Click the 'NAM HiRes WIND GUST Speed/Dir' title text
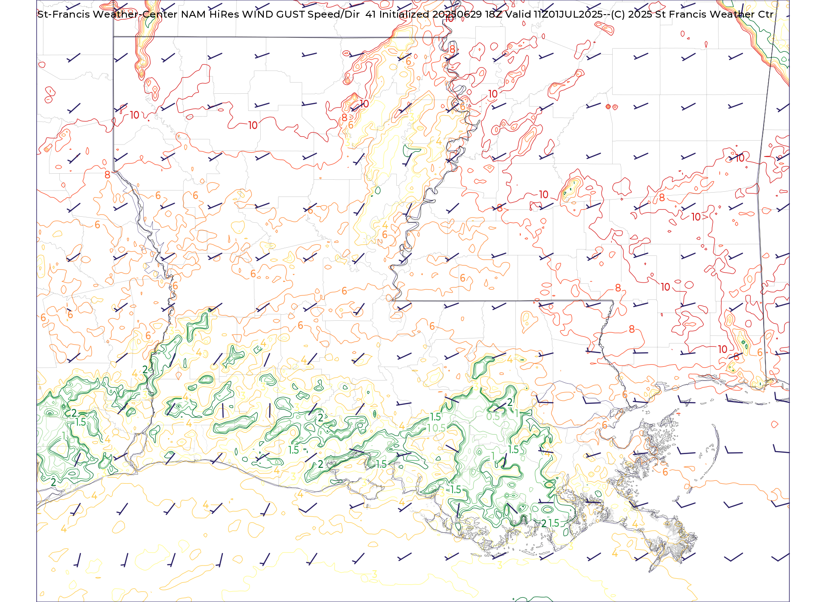The height and width of the screenshot is (602, 826). pos(270,14)
